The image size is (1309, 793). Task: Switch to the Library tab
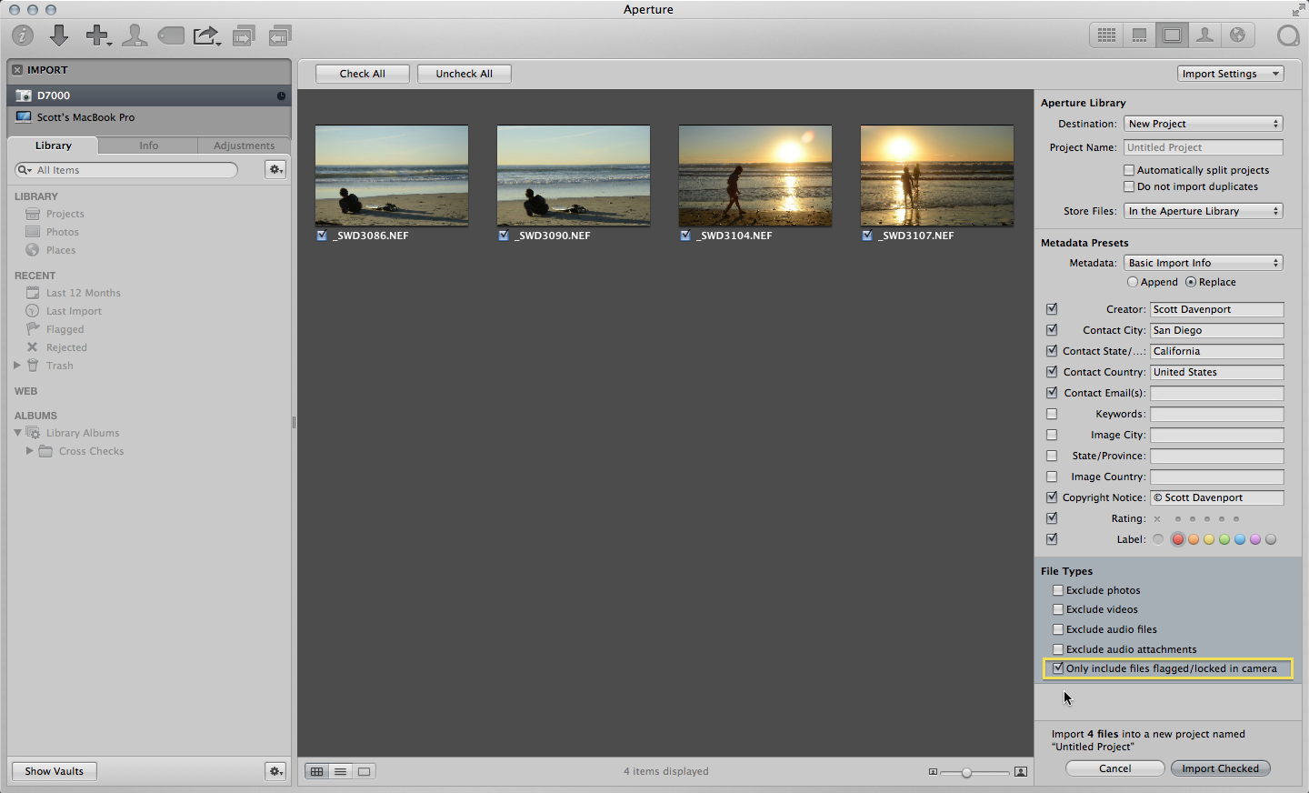click(54, 146)
